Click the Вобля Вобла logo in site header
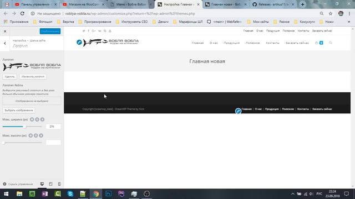Image resolution: width=355 pixels, height=199 pixels. coord(111,42)
